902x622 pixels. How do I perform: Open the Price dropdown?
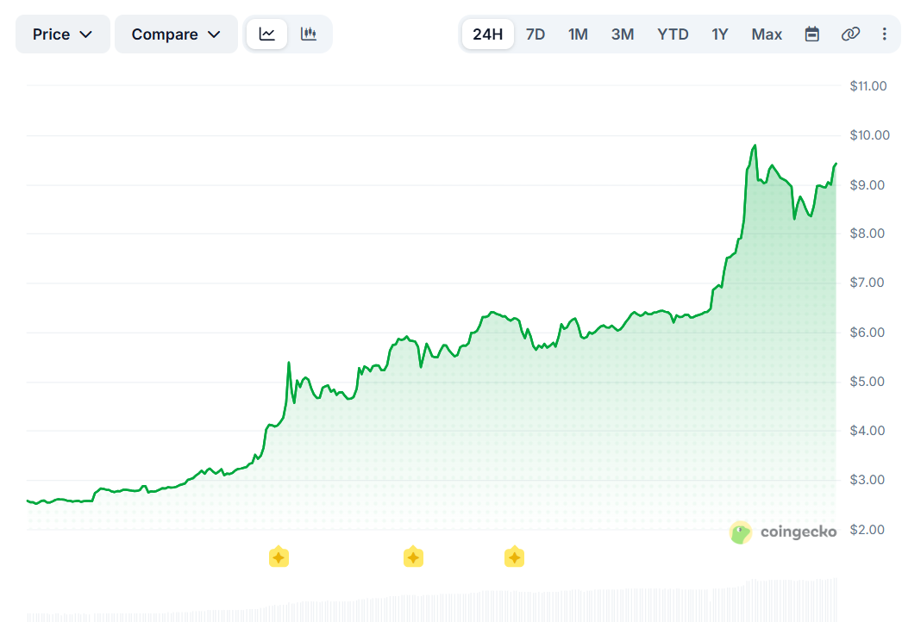click(61, 34)
